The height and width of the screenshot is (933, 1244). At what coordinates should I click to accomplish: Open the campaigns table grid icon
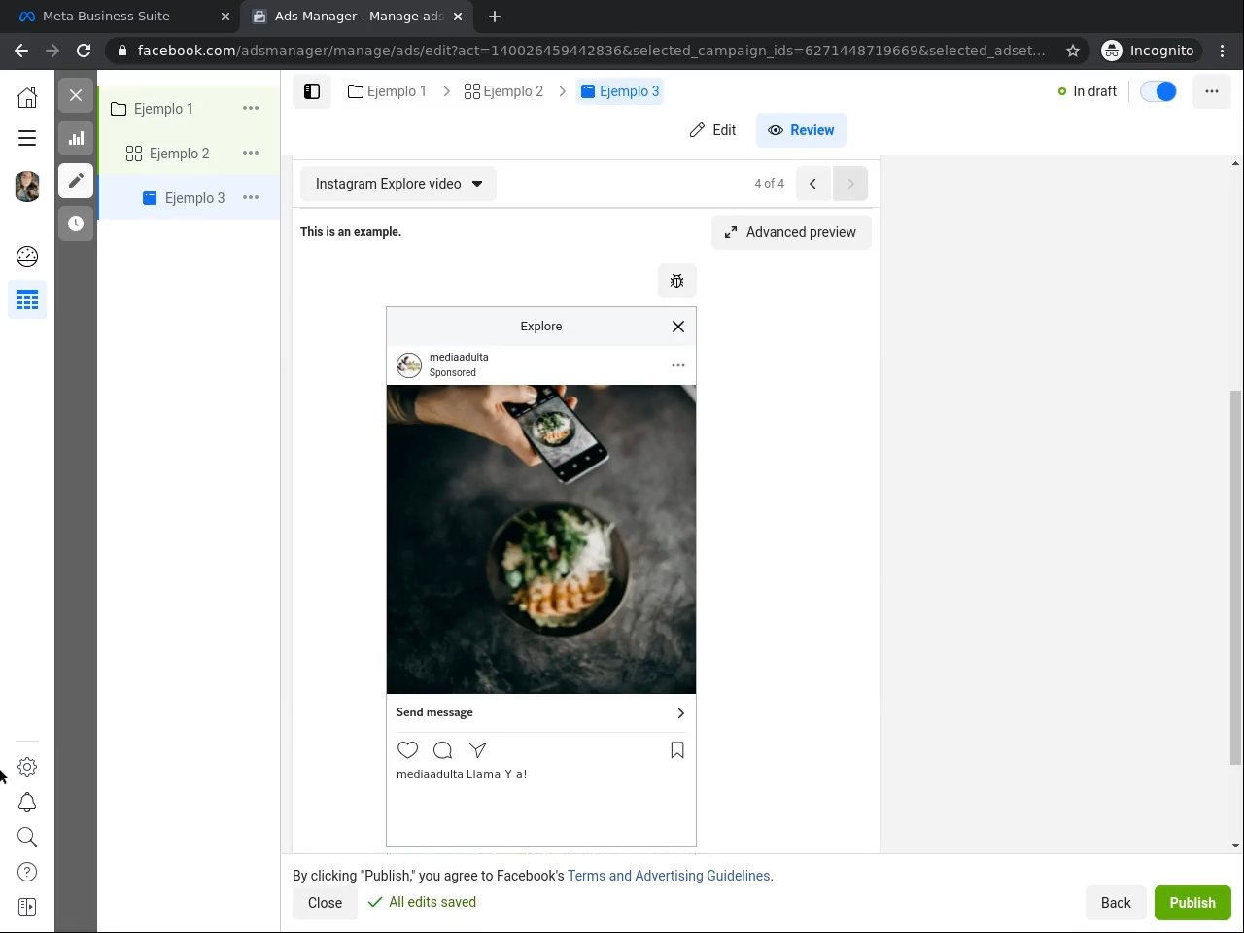(x=27, y=300)
